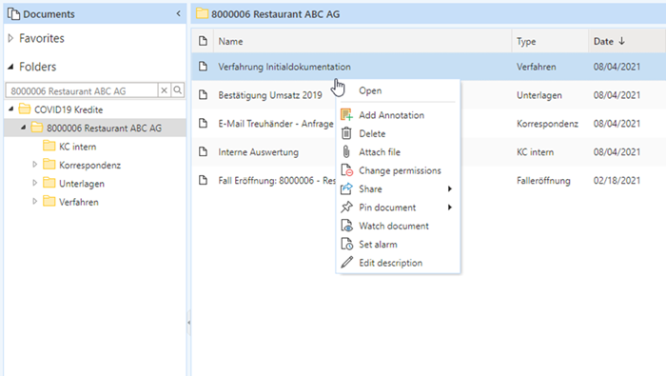Click the search magnifier icon in folder filter
Viewport: 666px width, 376px height.
178,90
